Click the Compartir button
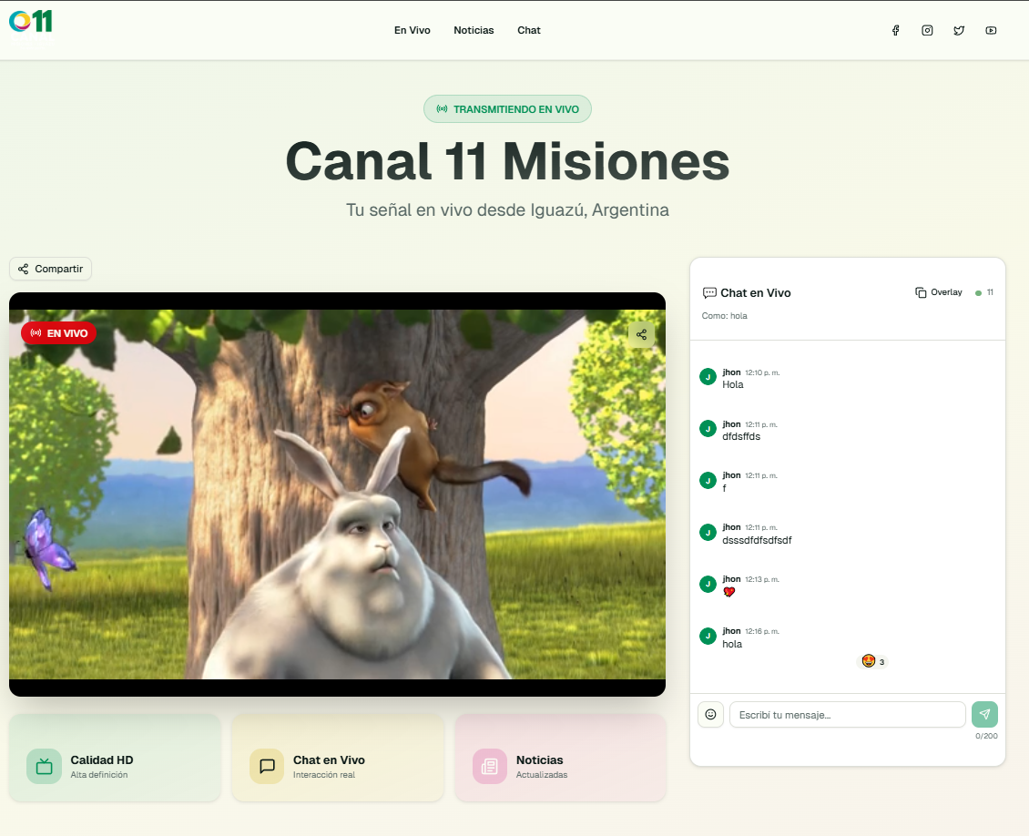Image resolution: width=1029 pixels, height=836 pixels. (50, 269)
